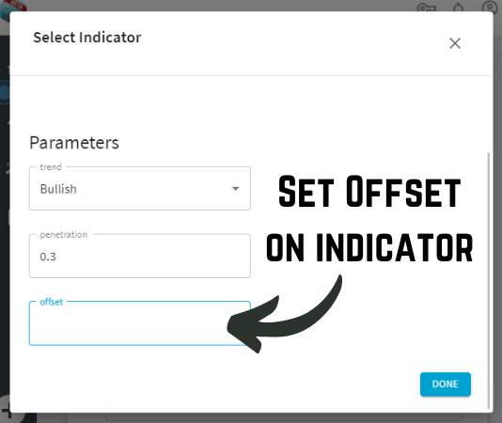Click the Set Offset on Indicator caption

pos(369,220)
